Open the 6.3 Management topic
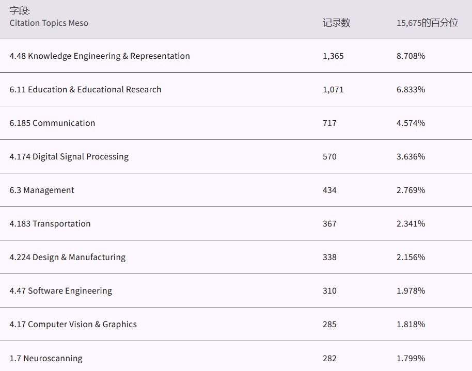The image size is (472, 371). click(42, 190)
